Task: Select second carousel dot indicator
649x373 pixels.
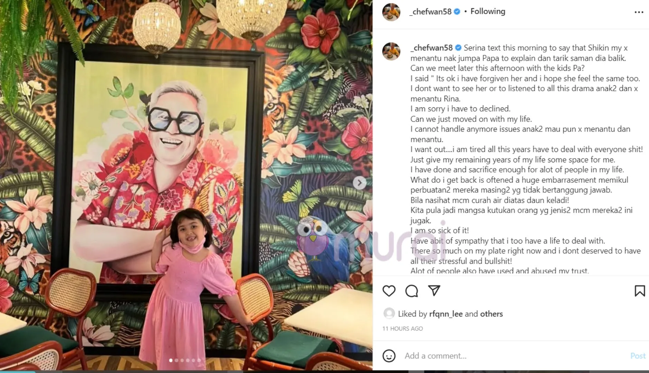Action: tap(177, 360)
